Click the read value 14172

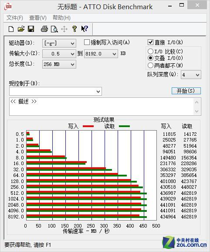190,134
